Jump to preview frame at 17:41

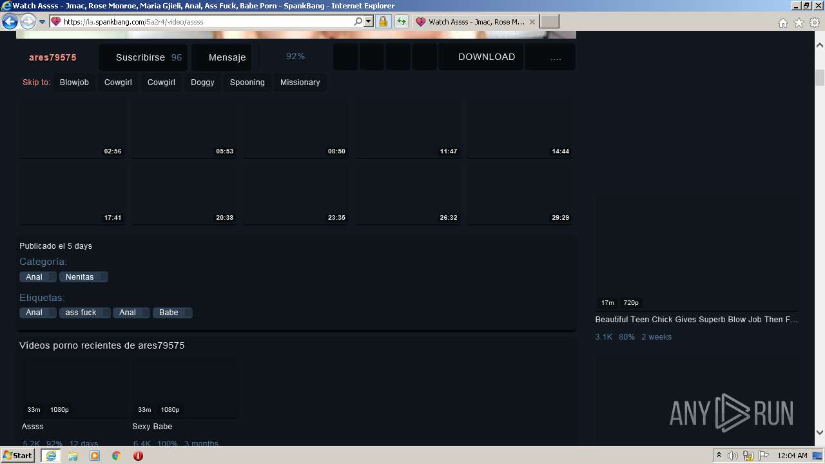[72, 193]
